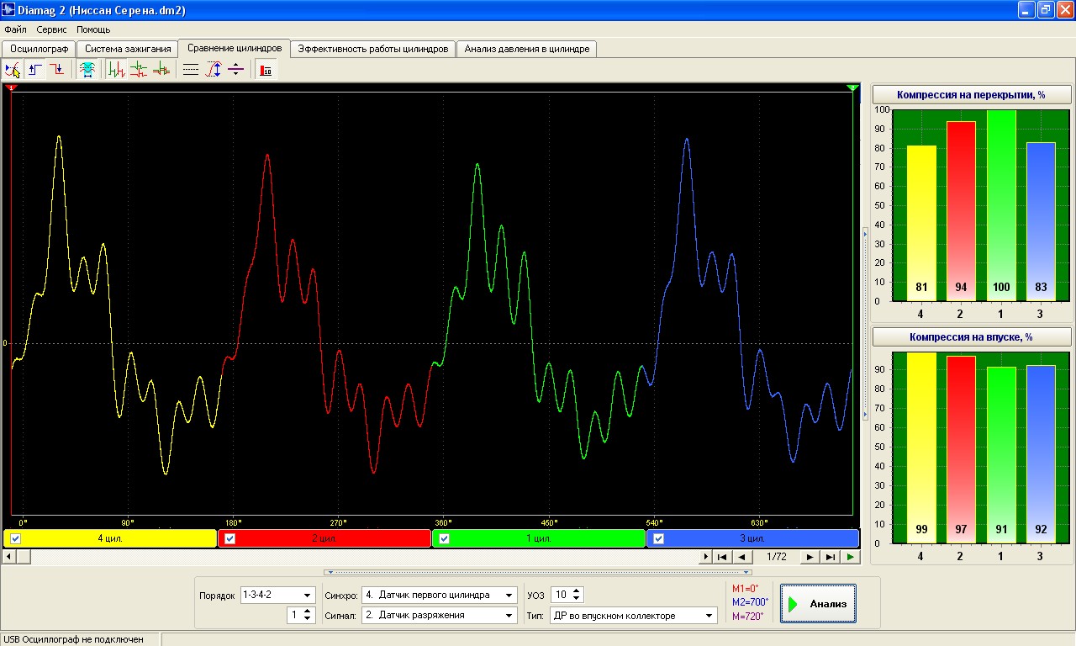Click the cyan horizontal zoom waveform icon

pos(87,70)
